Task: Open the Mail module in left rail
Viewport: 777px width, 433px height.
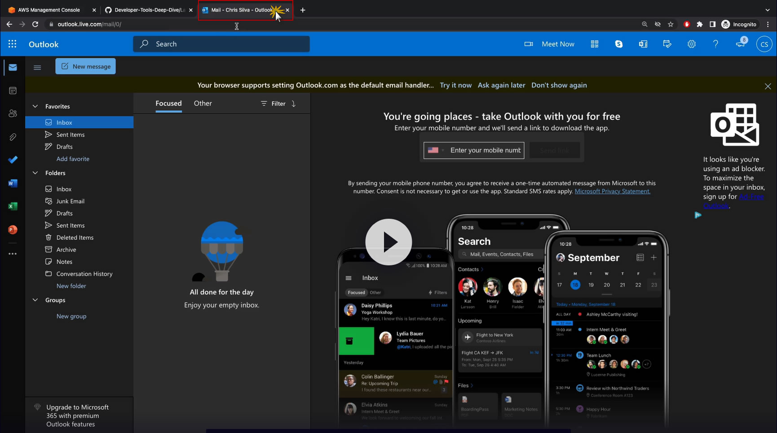Action: tap(13, 68)
